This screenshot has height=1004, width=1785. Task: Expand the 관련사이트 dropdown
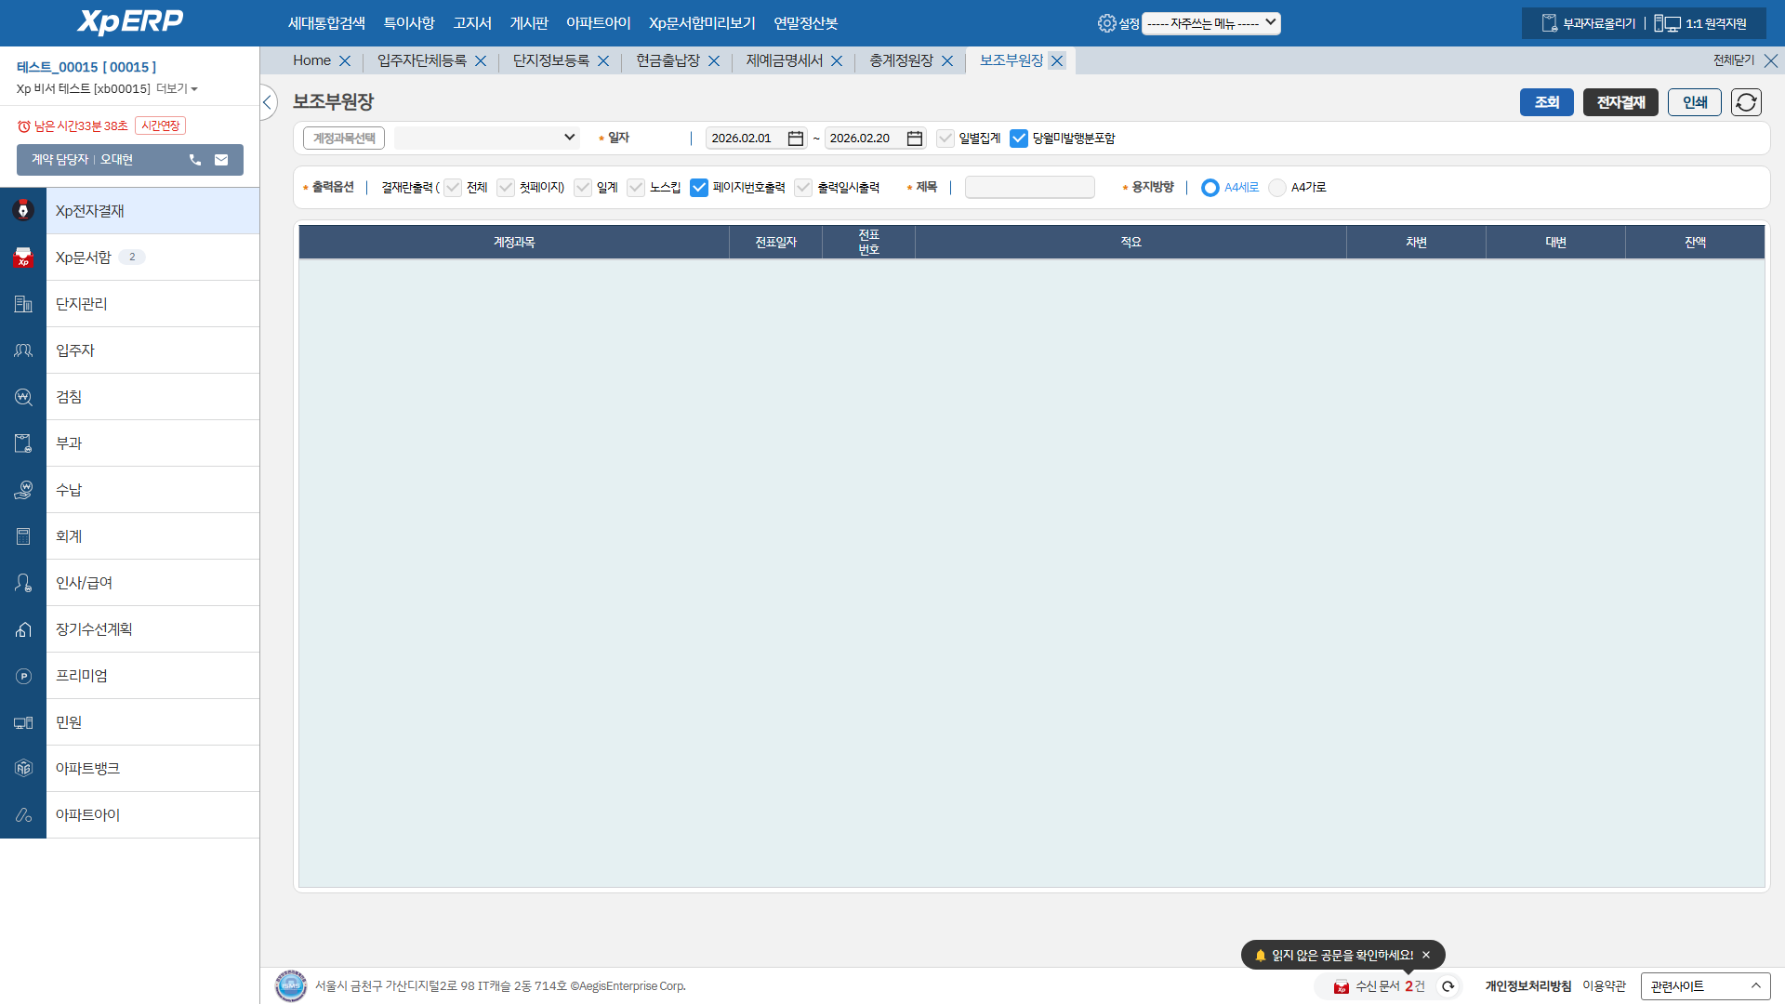(x=1705, y=986)
